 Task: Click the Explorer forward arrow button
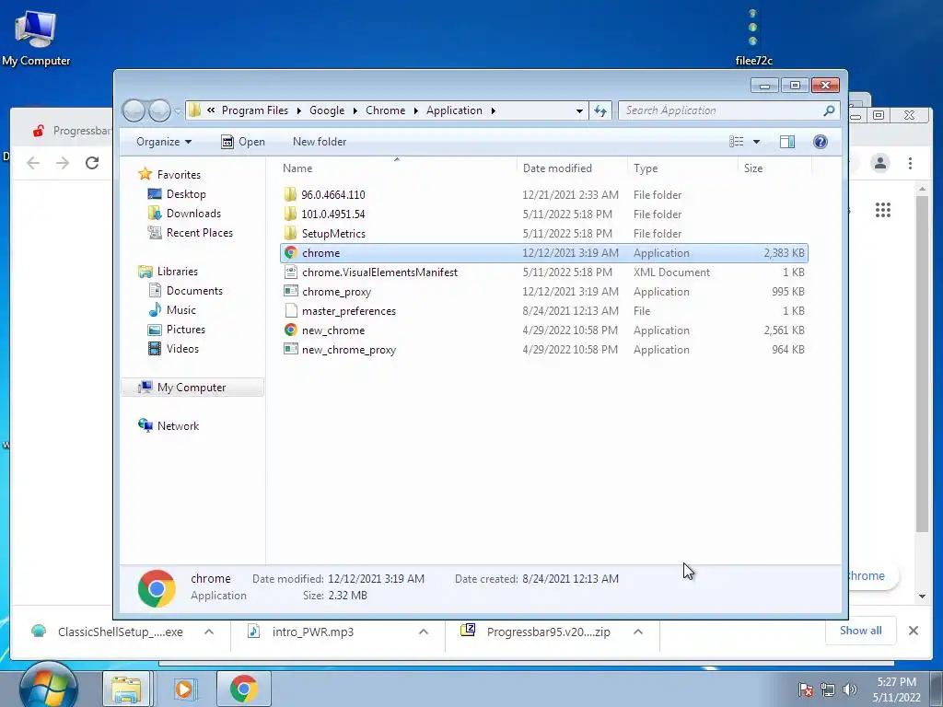point(159,110)
